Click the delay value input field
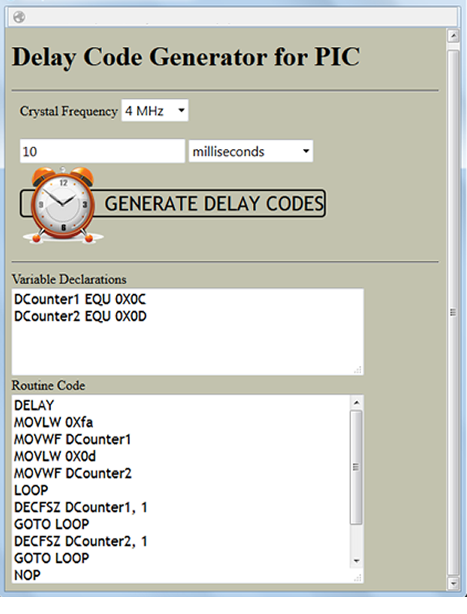The width and height of the screenshot is (467, 614). click(x=102, y=151)
